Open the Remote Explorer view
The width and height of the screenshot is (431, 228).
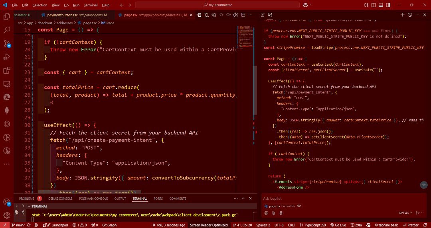pos(7,84)
